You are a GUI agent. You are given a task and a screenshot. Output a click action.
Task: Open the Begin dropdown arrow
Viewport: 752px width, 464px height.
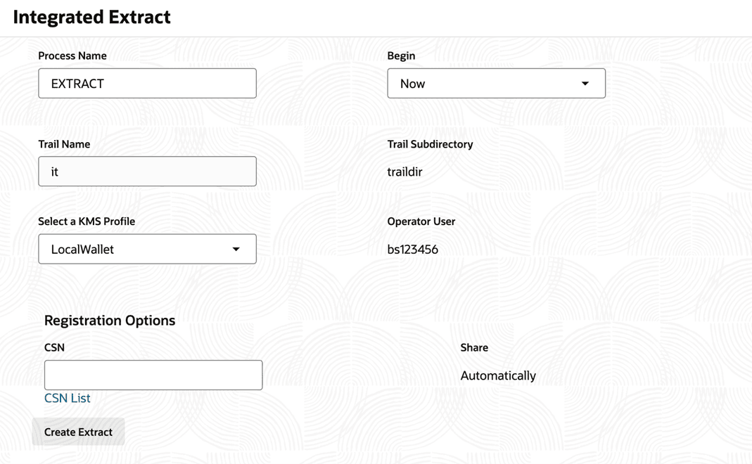click(x=585, y=84)
